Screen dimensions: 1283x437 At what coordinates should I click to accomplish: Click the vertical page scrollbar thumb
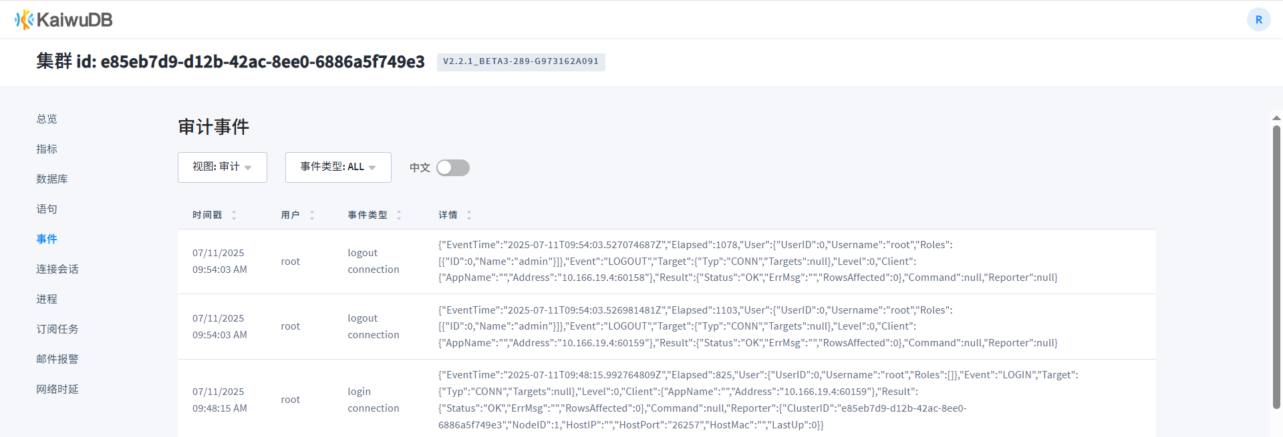1276,267
